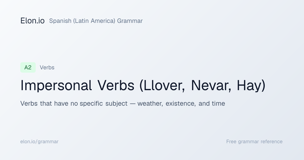This screenshot has height=160, width=304.
Task: Click the subtitle about verbs without subject
Action: (x=123, y=104)
